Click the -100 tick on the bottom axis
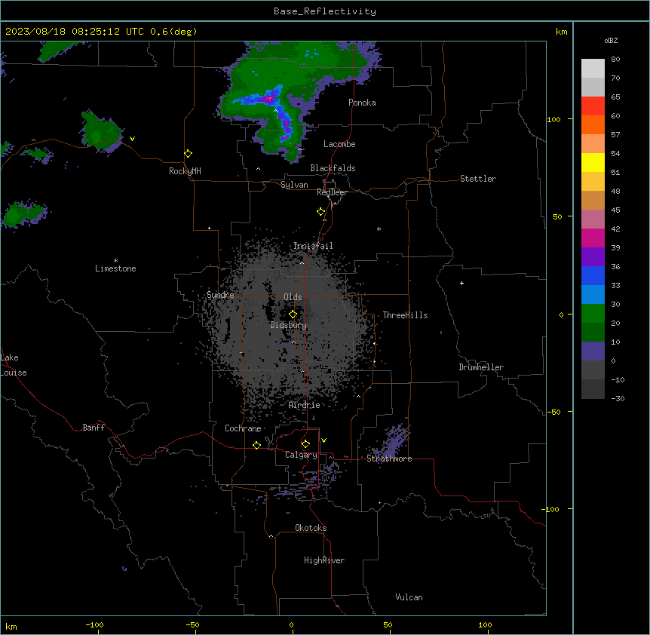This screenshot has width=650, height=635. pos(94,624)
